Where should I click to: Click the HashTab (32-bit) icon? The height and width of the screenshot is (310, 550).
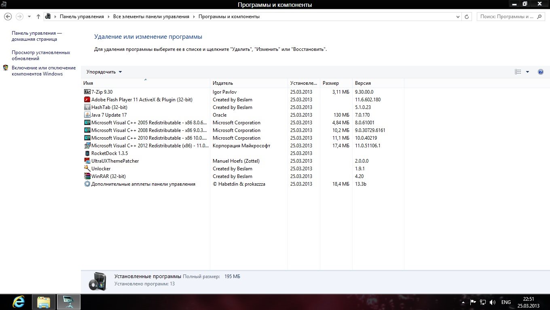pos(87,107)
